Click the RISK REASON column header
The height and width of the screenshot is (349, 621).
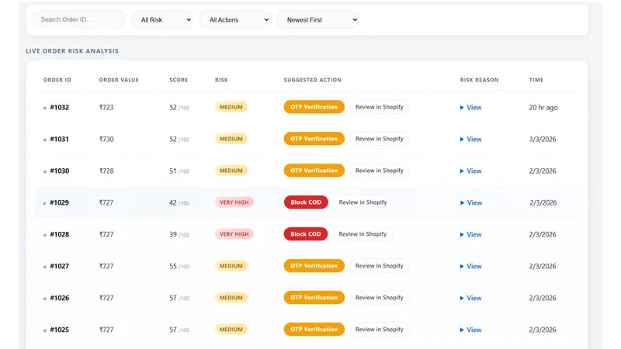pyautogui.click(x=479, y=80)
